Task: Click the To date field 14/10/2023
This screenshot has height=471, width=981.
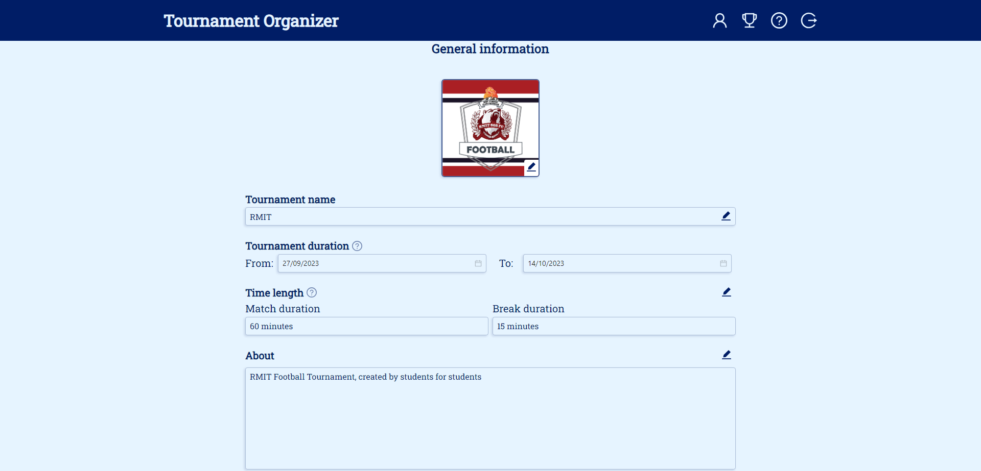Action: point(627,263)
